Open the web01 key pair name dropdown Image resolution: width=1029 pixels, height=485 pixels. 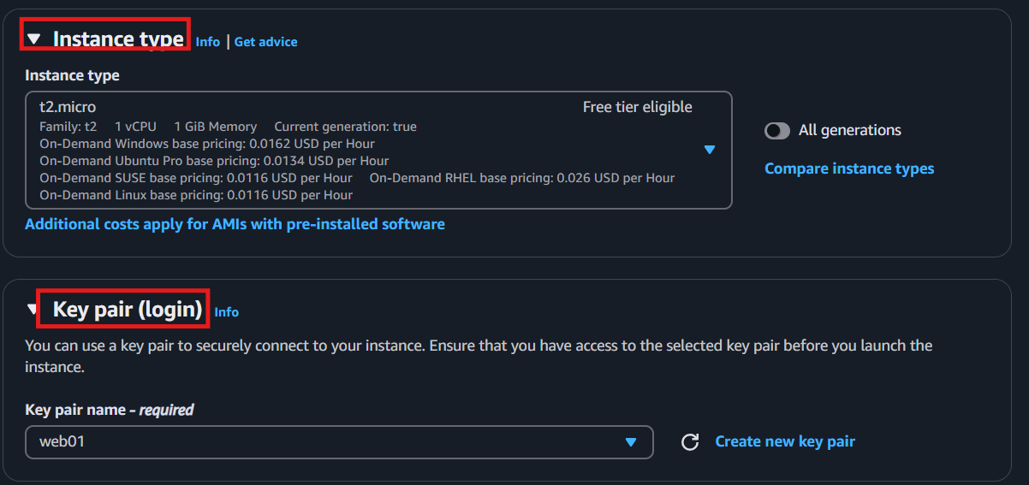(339, 442)
